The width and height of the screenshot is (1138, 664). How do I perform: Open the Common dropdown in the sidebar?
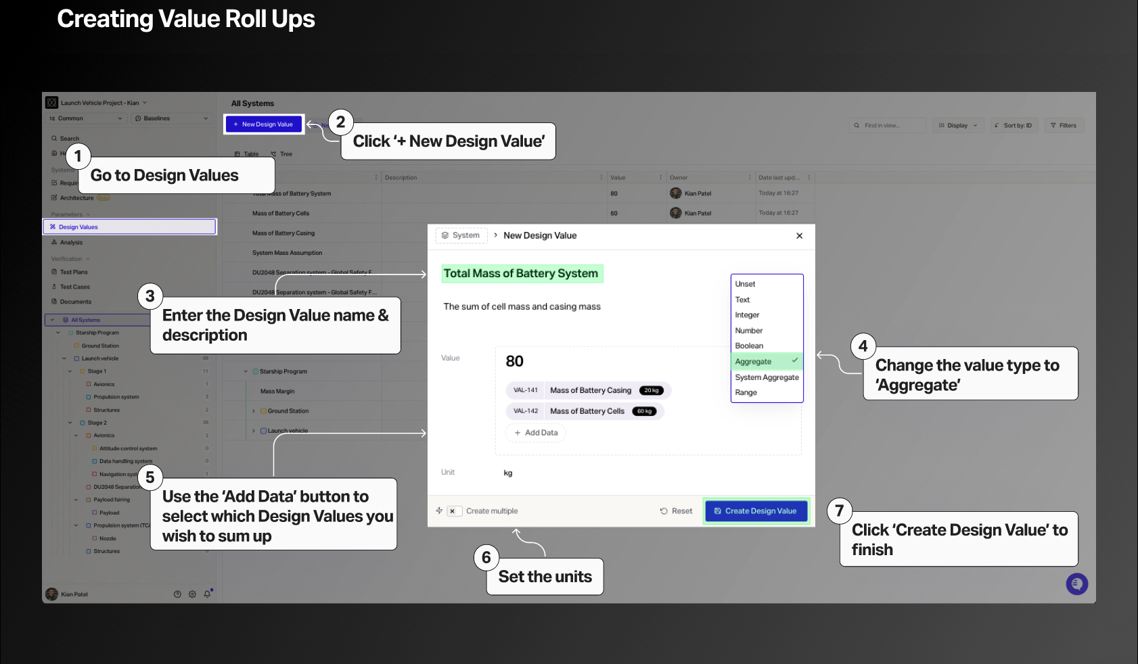(85, 118)
